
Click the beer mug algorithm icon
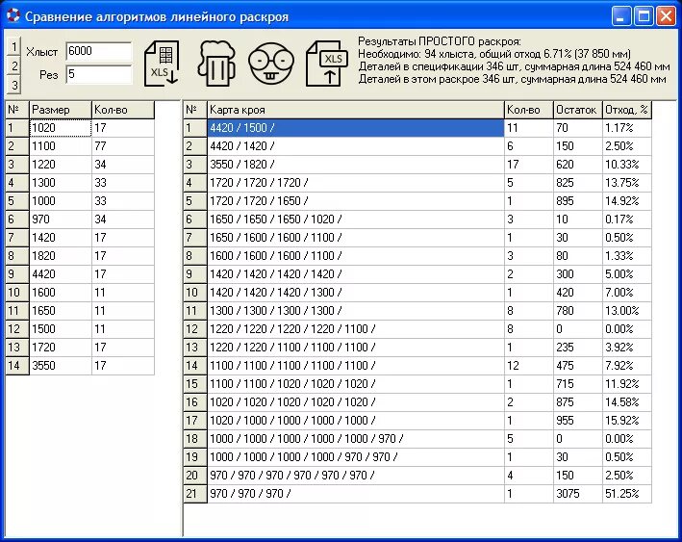[x=216, y=64]
